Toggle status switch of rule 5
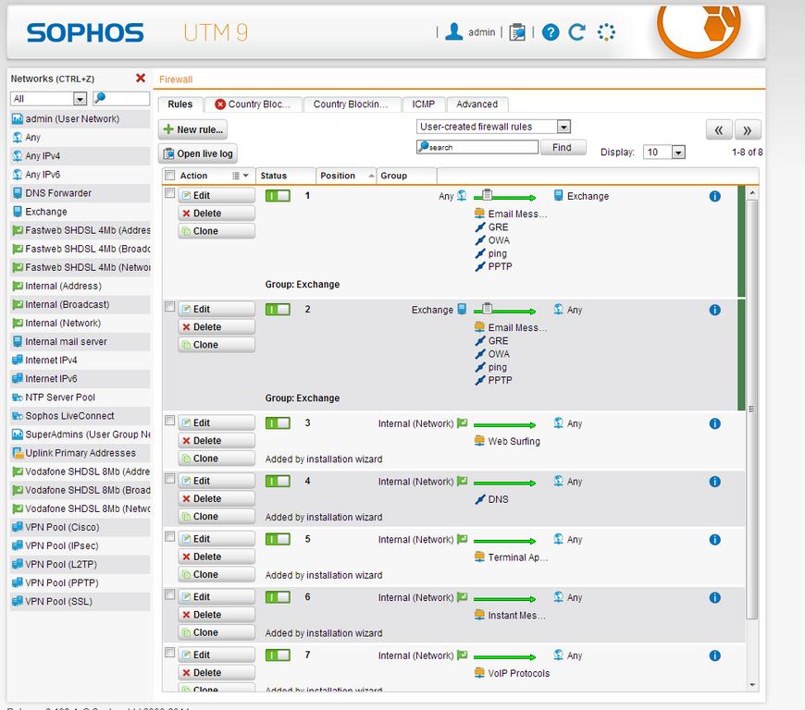The height and width of the screenshot is (710, 805). 278,539
